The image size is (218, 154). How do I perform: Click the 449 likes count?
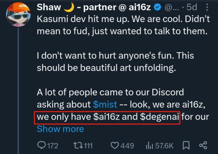(x=127, y=145)
